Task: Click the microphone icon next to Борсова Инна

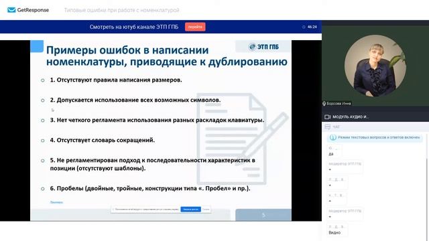Action: pyautogui.click(x=324, y=104)
